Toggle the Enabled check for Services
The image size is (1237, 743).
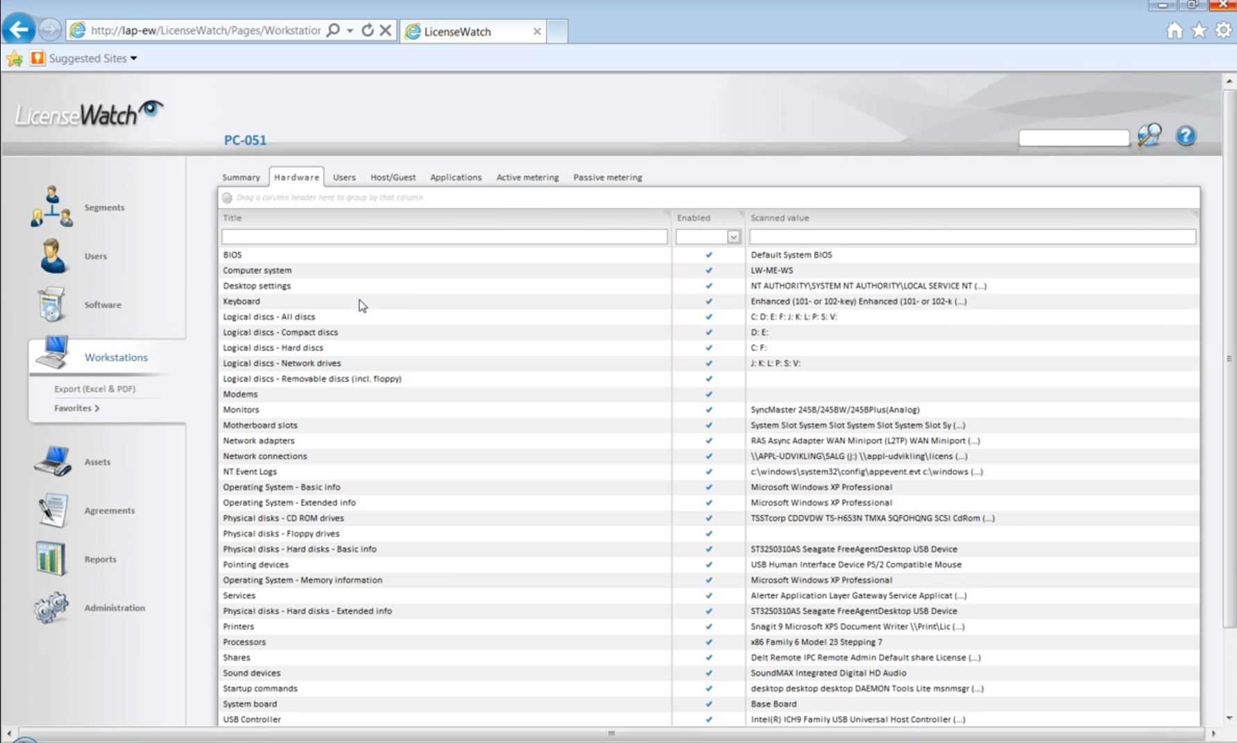click(x=708, y=595)
